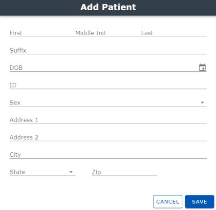The height and width of the screenshot is (210, 216).
Task: Focus the Zip code field
Action: [125, 172]
